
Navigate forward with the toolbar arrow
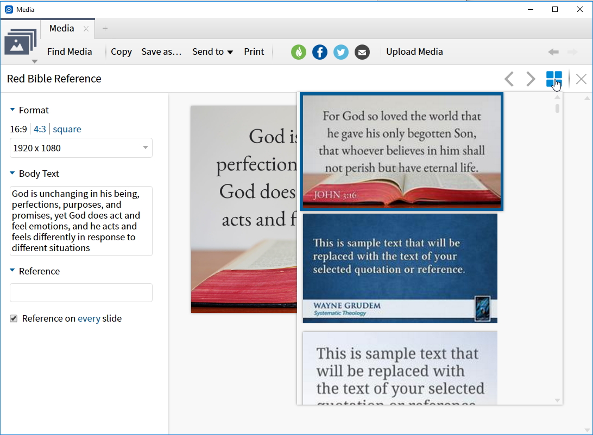coord(572,52)
